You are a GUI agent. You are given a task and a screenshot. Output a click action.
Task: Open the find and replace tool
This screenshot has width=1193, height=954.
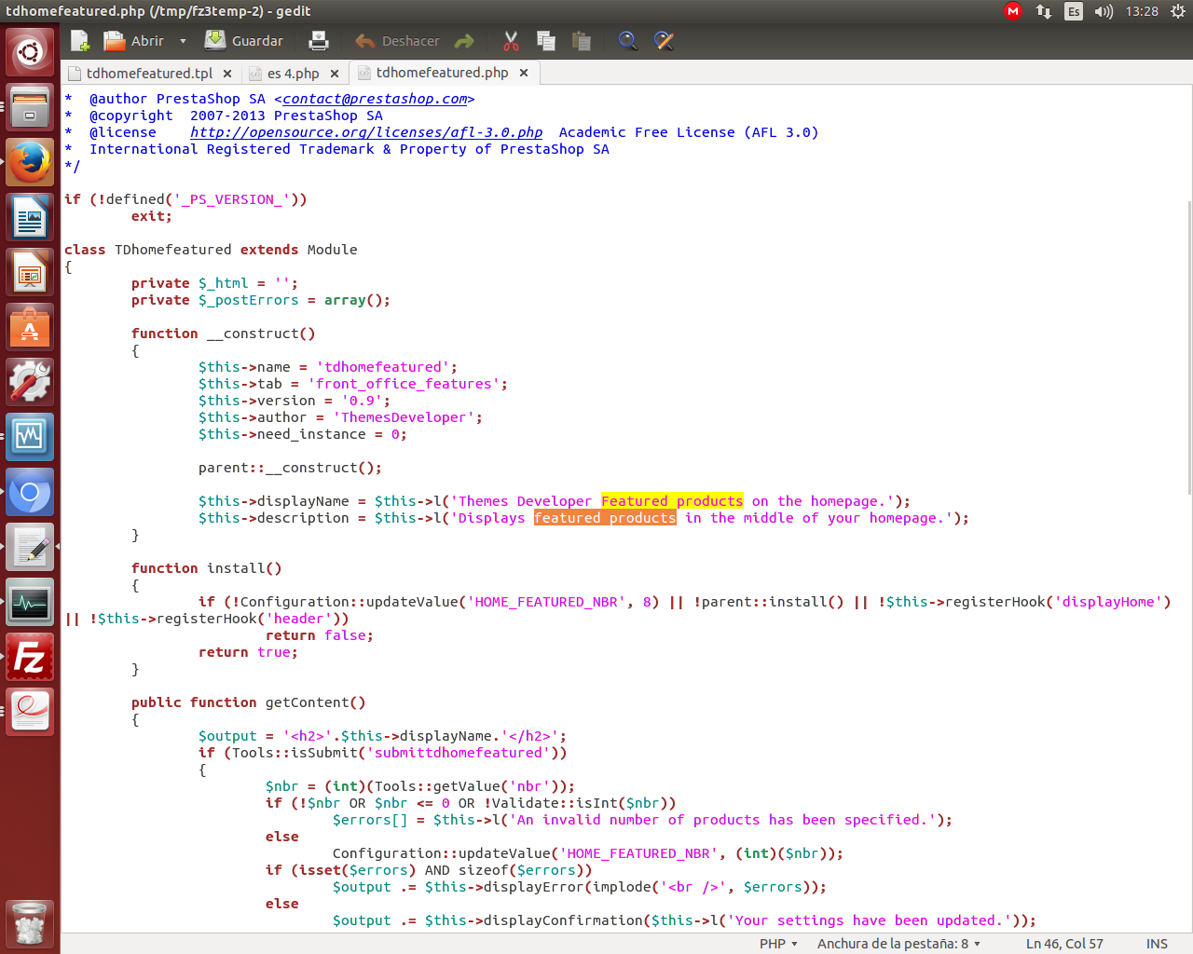point(664,41)
